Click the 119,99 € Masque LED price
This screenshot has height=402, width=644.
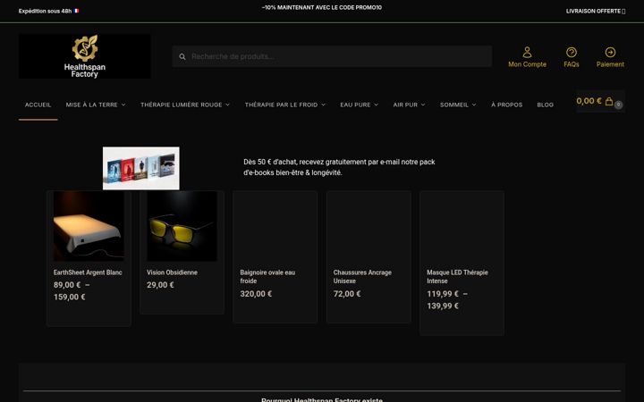tap(443, 294)
